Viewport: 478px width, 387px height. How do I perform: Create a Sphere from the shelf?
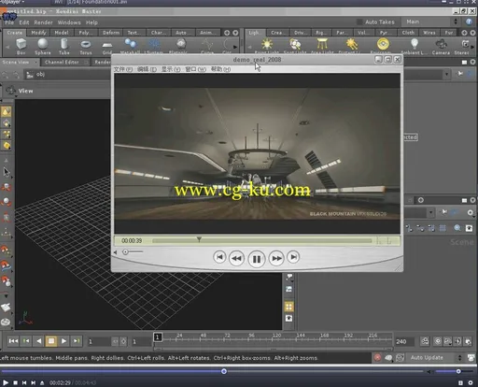point(43,46)
